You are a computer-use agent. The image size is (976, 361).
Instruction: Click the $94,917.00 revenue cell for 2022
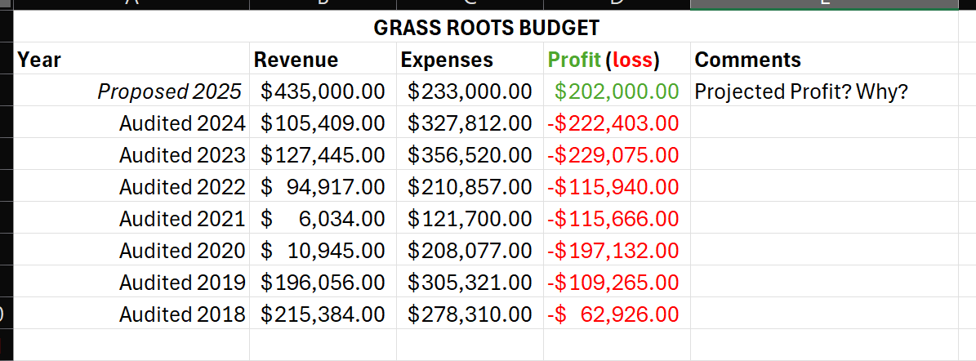tap(323, 187)
